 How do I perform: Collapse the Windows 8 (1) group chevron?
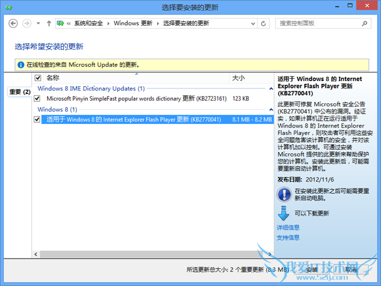coord(271,110)
